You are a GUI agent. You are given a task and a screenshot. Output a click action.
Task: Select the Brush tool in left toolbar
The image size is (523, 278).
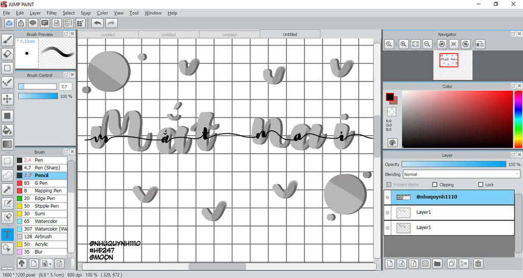7,40
